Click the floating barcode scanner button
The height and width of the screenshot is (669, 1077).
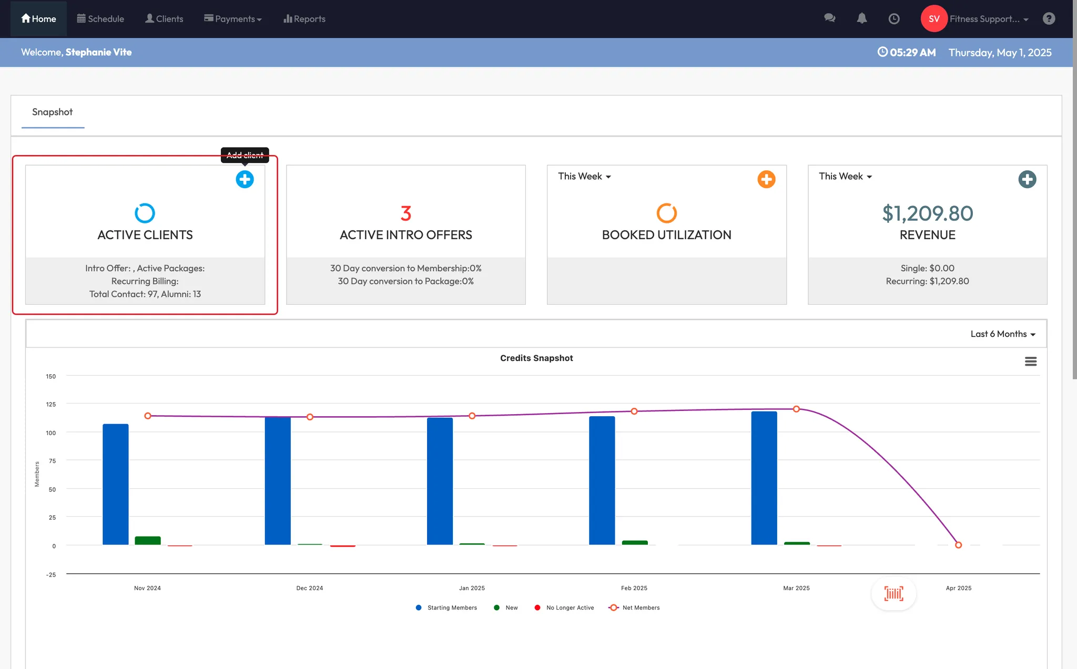(893, 594)
